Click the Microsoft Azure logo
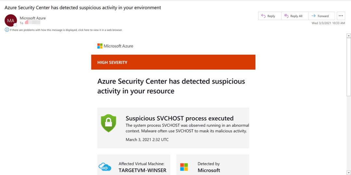The width and height of the screenshot is (351, 175). click(x=115, y=46)
